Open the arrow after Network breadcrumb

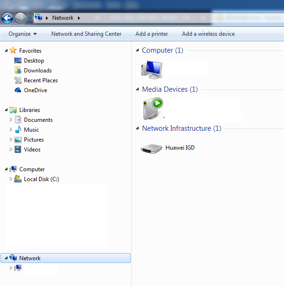point(79,18)
